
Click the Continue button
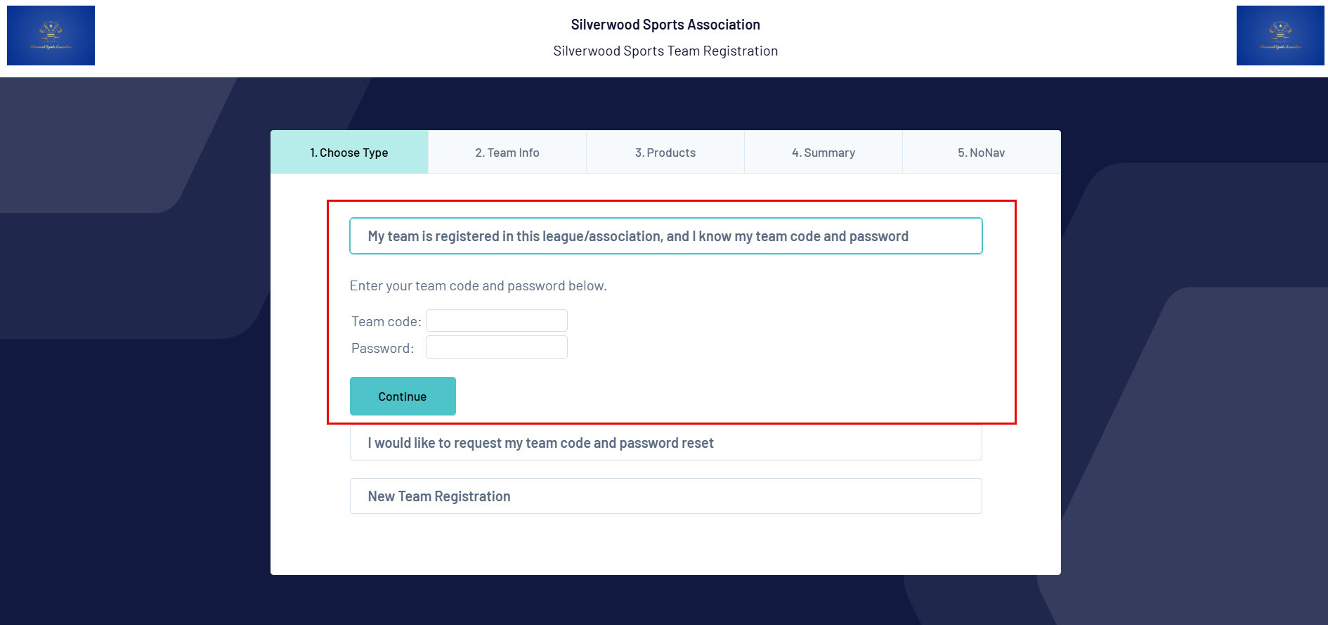point(403,396)
